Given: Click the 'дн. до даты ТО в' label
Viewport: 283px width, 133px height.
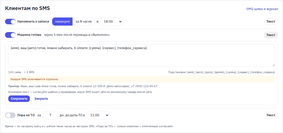Looking at the screenshot, I should click(72, 115).
